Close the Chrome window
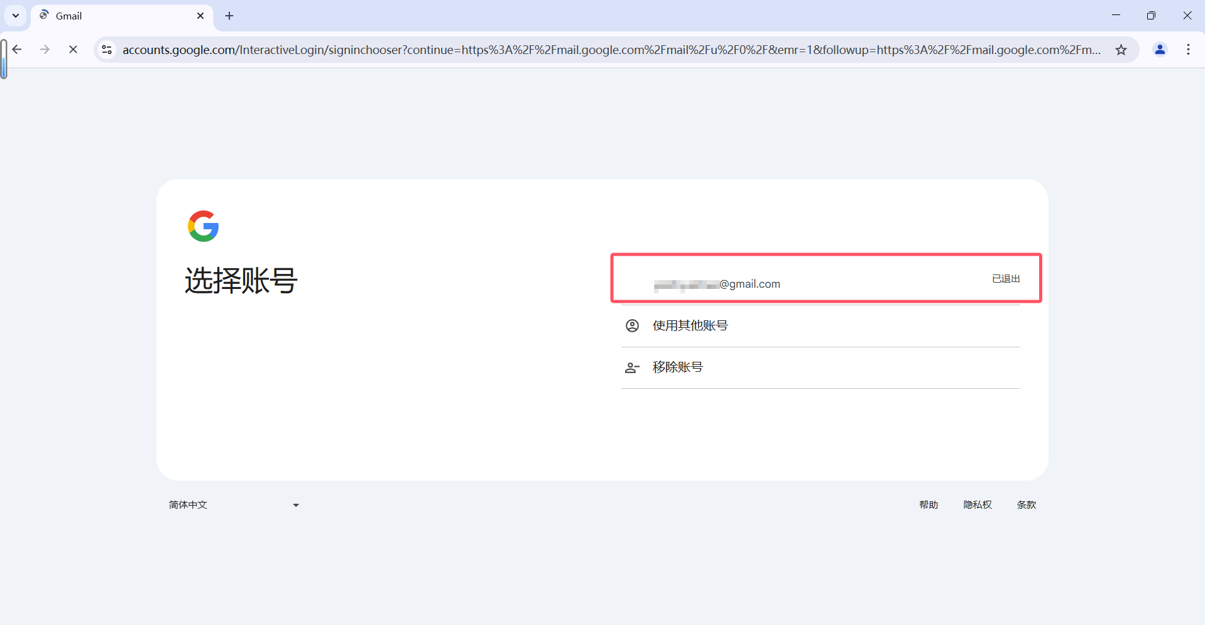 click(x=1187, y=16)
